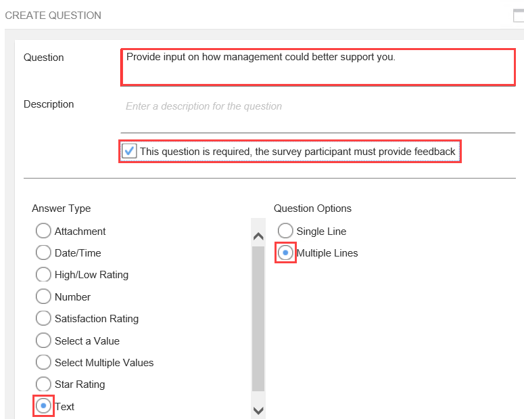The image size is (524, 419).
Task: Select Satisfaction Rating option
Action: pos(43,318)
